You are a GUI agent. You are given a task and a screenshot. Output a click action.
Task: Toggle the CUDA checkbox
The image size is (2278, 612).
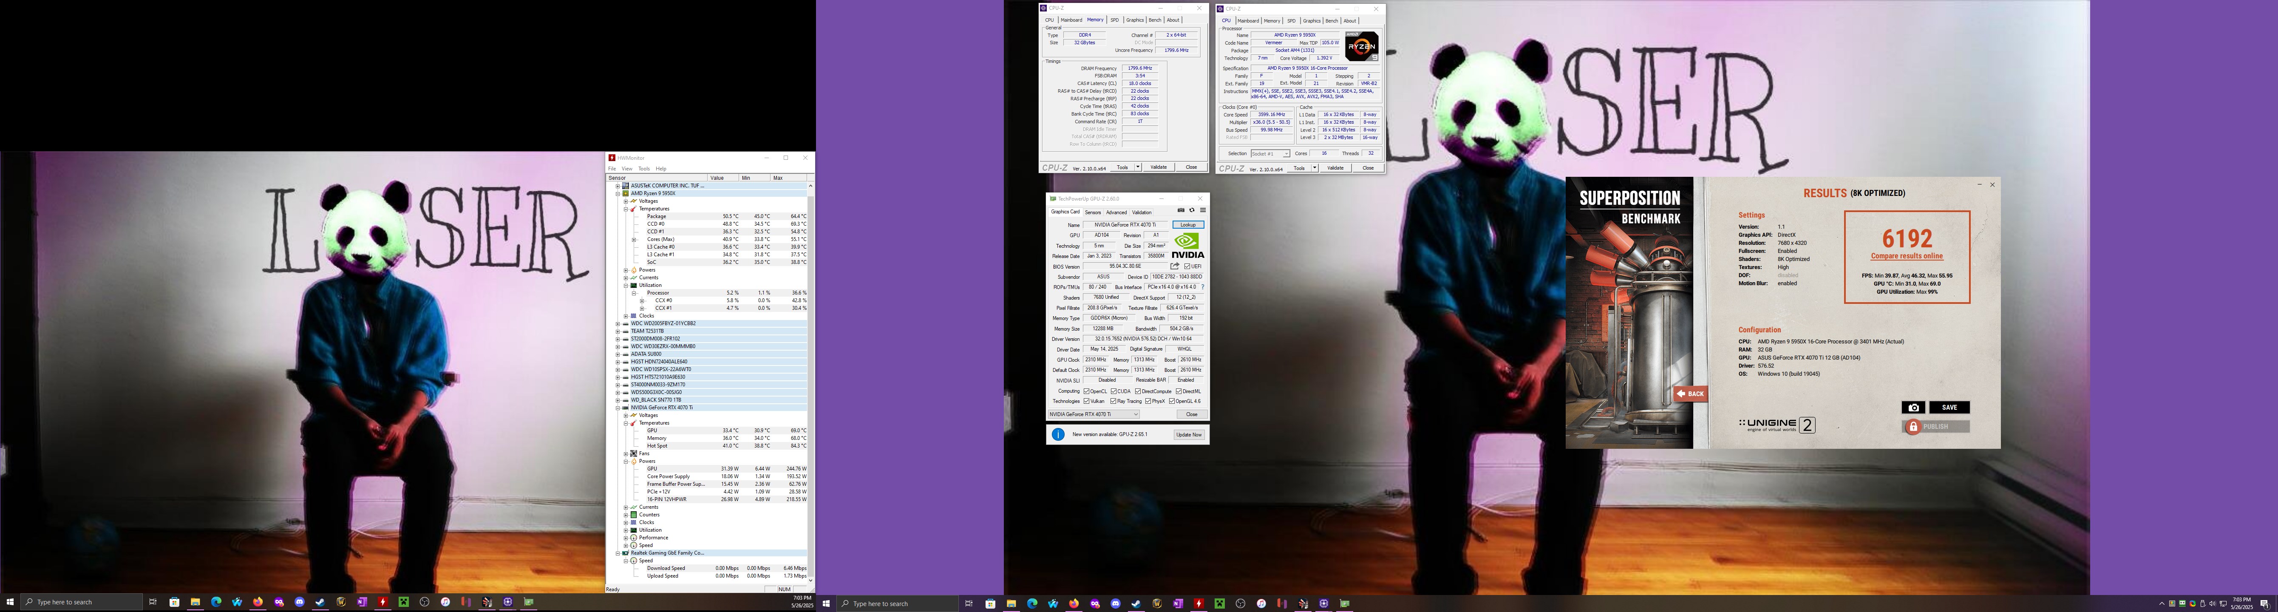coord(1113,391)
